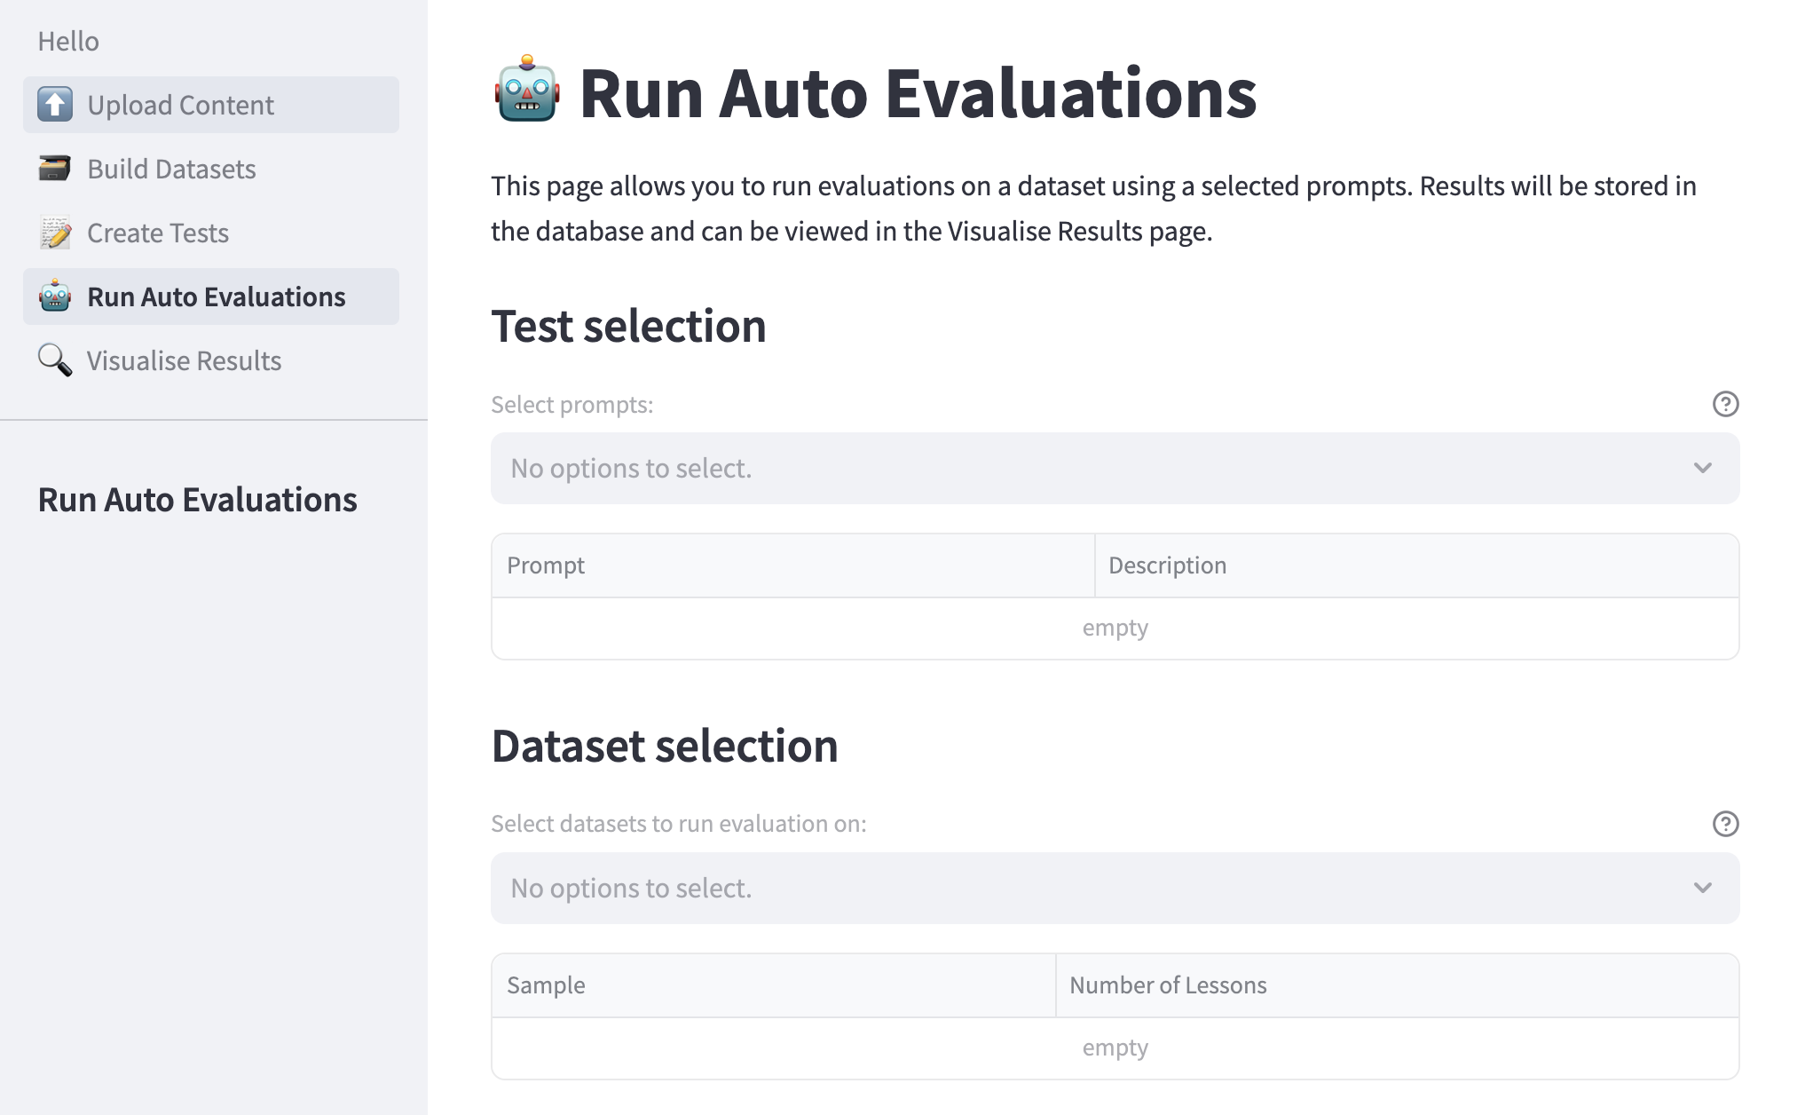This screenshot has width=1805, height=1115.
Task: Click the Number of Lessons column header
Action: coord(1168,985)
